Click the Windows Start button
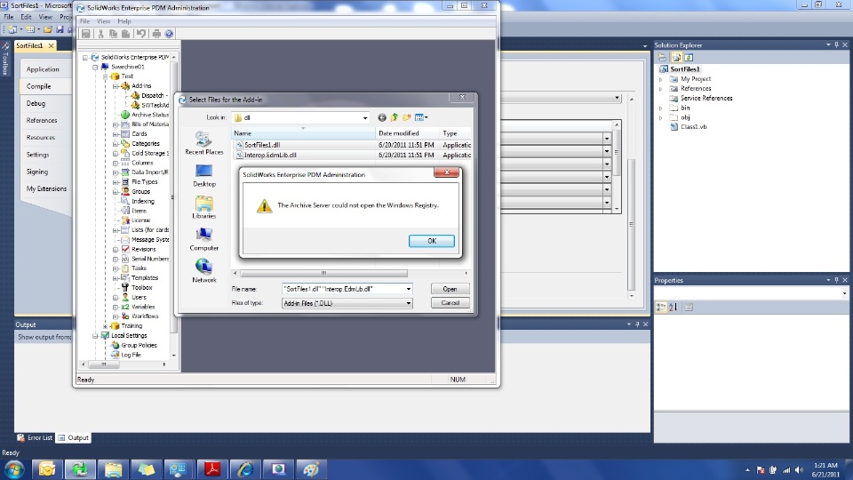The height and width of the screenshot is (480, 853). click(14, 469)
